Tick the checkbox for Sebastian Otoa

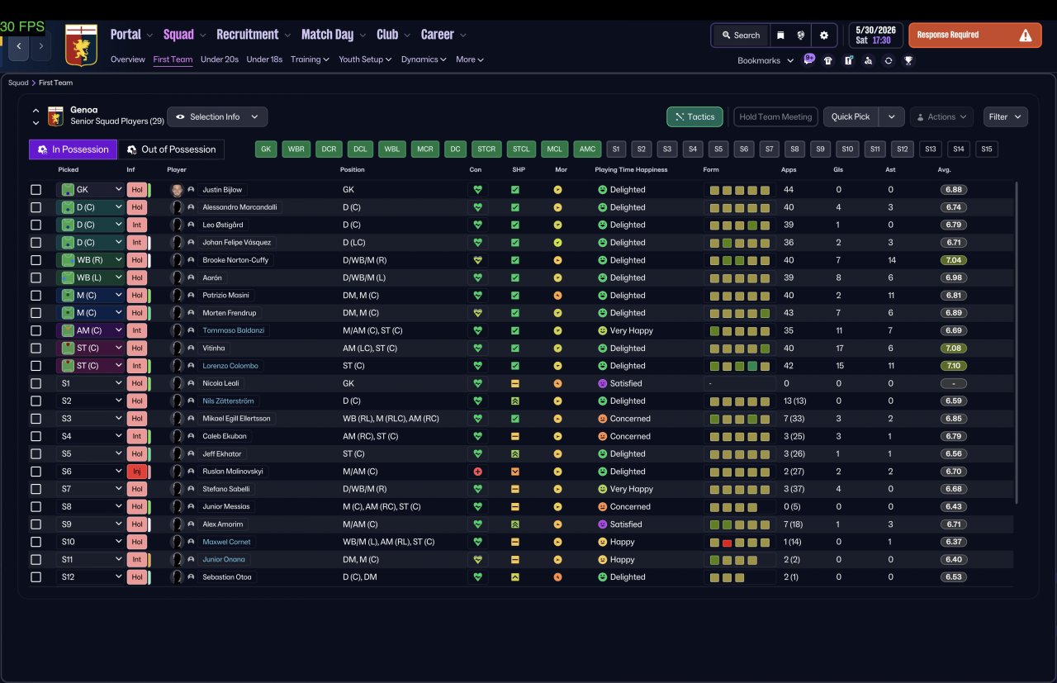click(x=36, y=577)
